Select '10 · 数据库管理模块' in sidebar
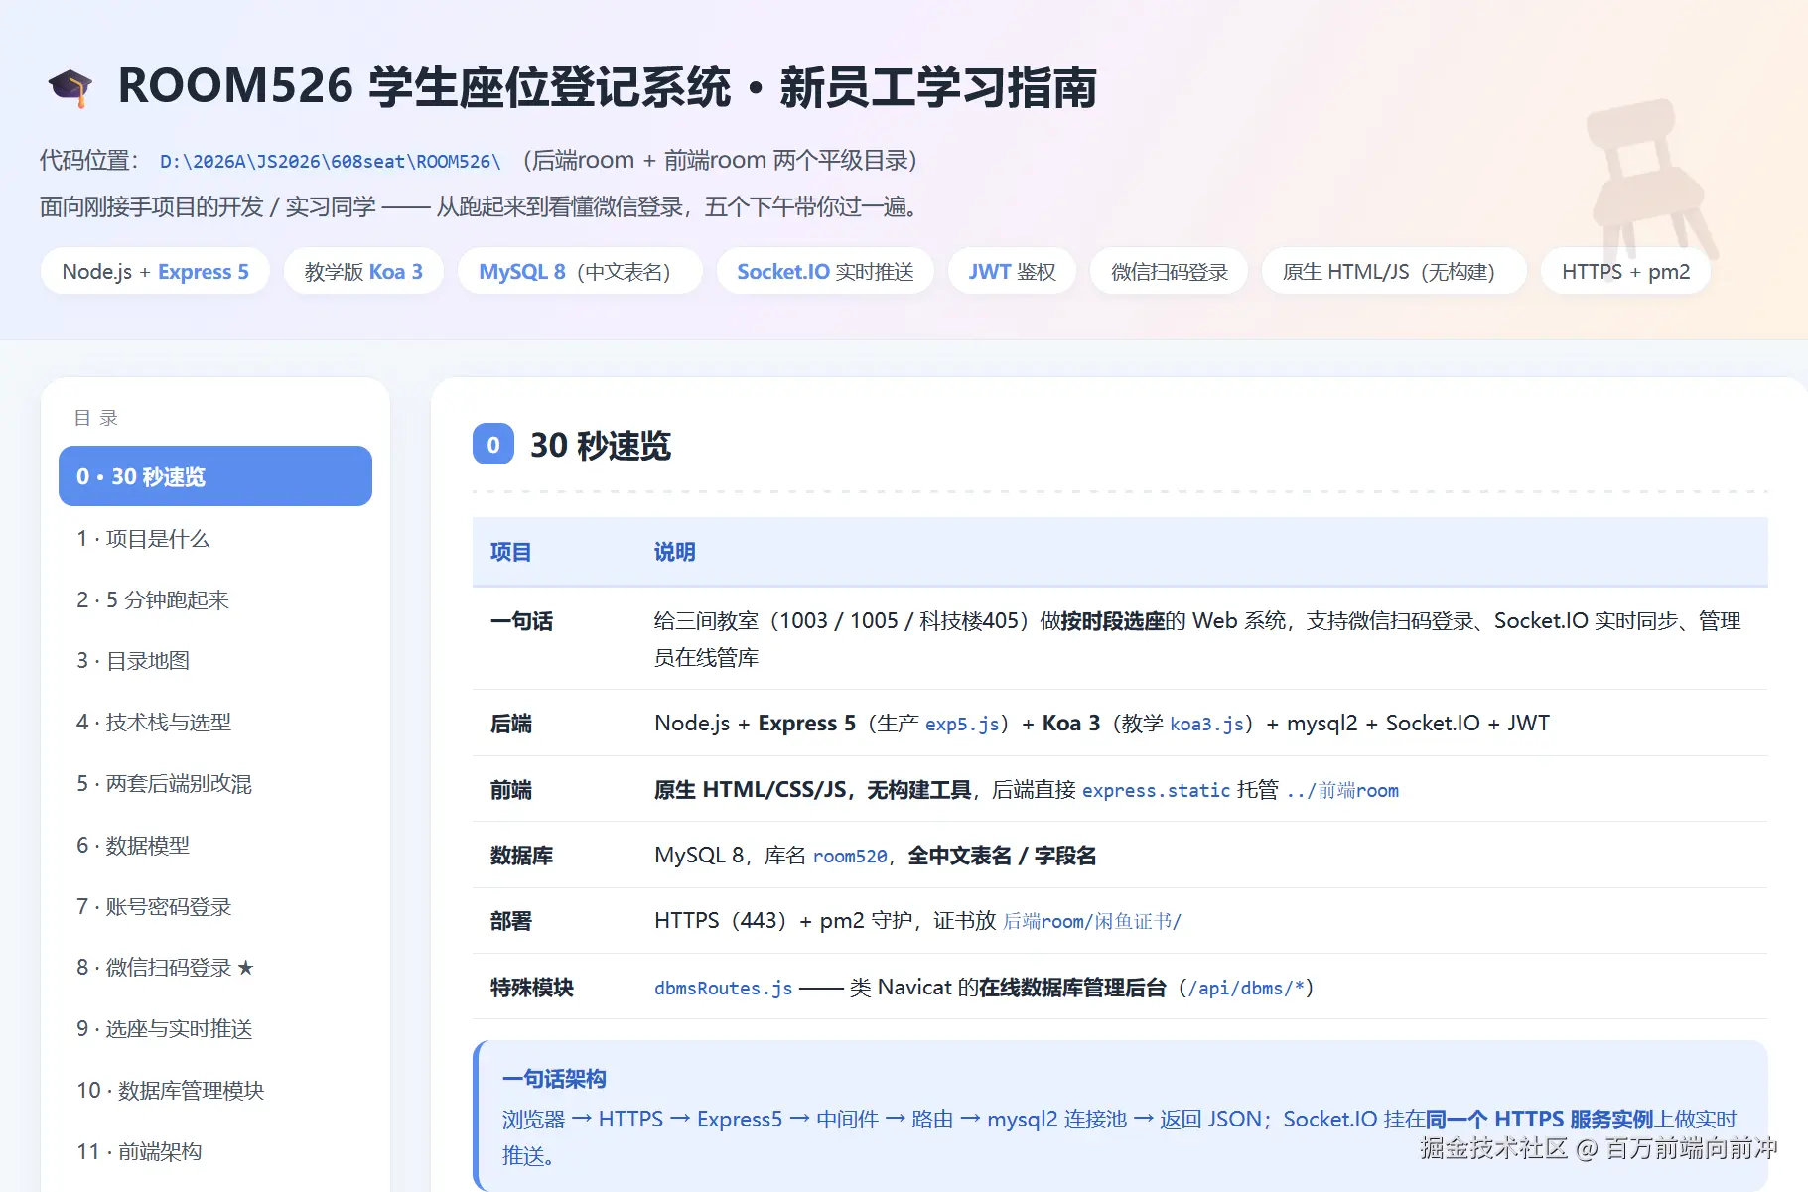The width and height of the screenshot is (1808, 1192). click(215, 1091)
